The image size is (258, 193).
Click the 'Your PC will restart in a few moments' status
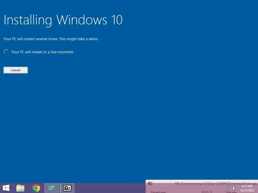(42, 52)
